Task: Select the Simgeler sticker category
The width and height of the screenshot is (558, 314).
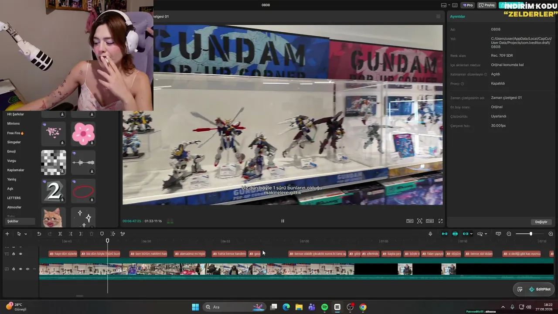Action: [14, 142]
